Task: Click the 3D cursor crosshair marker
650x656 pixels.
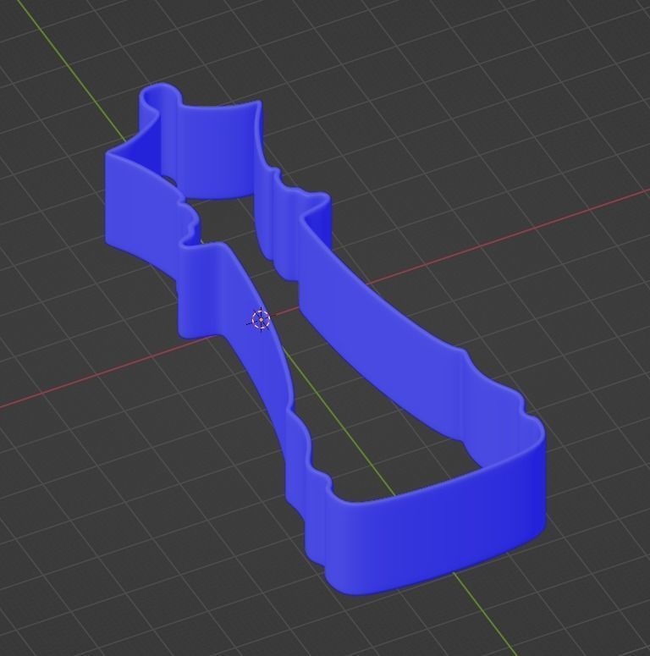Action: click(262, 320)
